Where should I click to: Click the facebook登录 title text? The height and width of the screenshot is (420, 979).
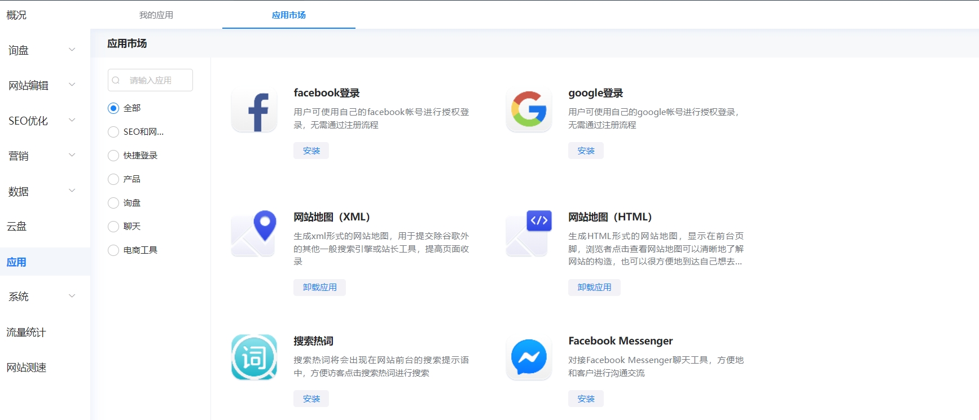[327, 93]
